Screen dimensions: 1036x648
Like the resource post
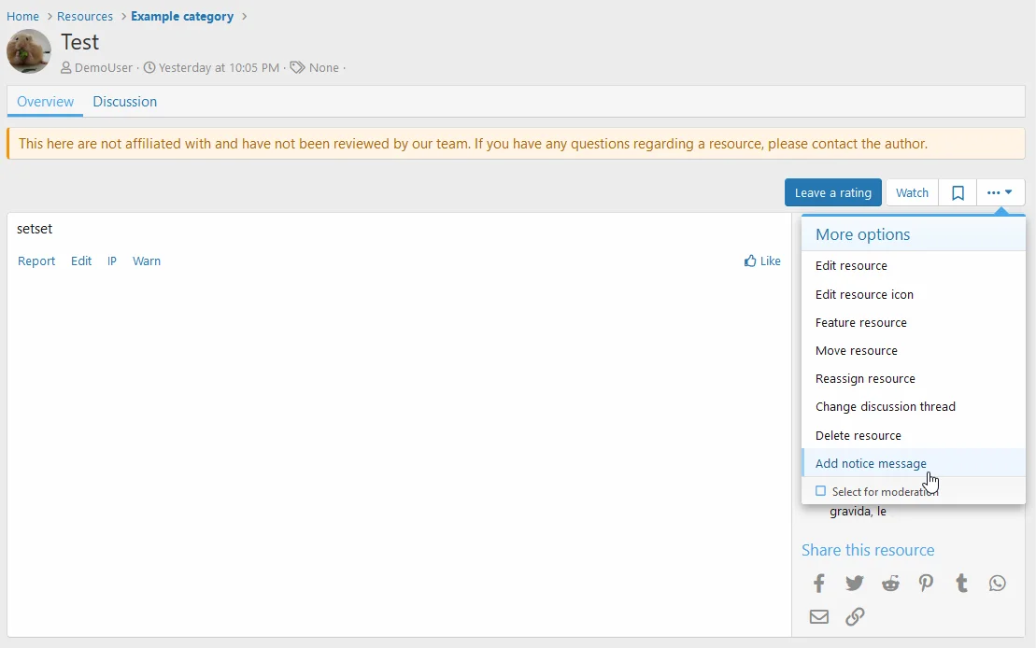pos(762,261)
